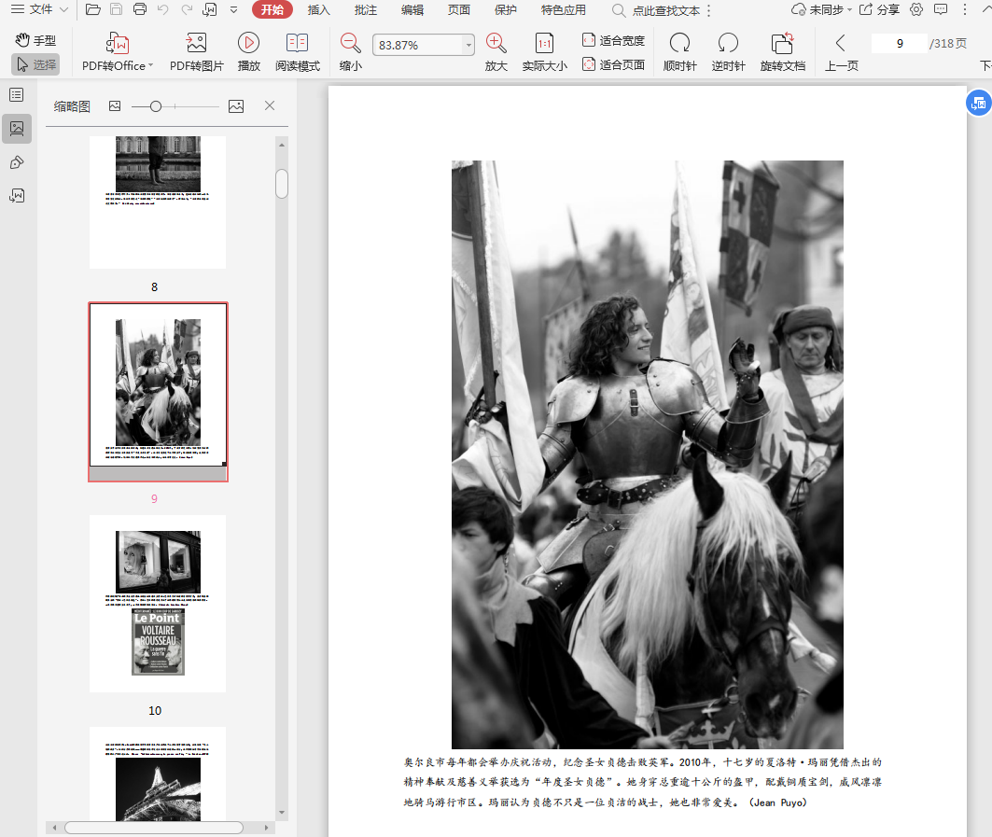Rotate page counterclockwise with 逆时针
This screenshot has width=992, height=837.
tap(728, 44)
